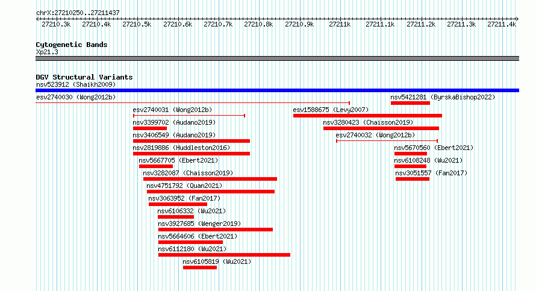
Task: Click the 27210.3k ruler tick label
Action: click(56, 24)
